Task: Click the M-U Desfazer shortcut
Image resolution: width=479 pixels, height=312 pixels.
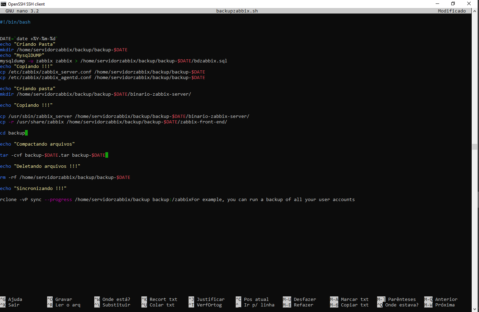Action: (x=299, y=299)
